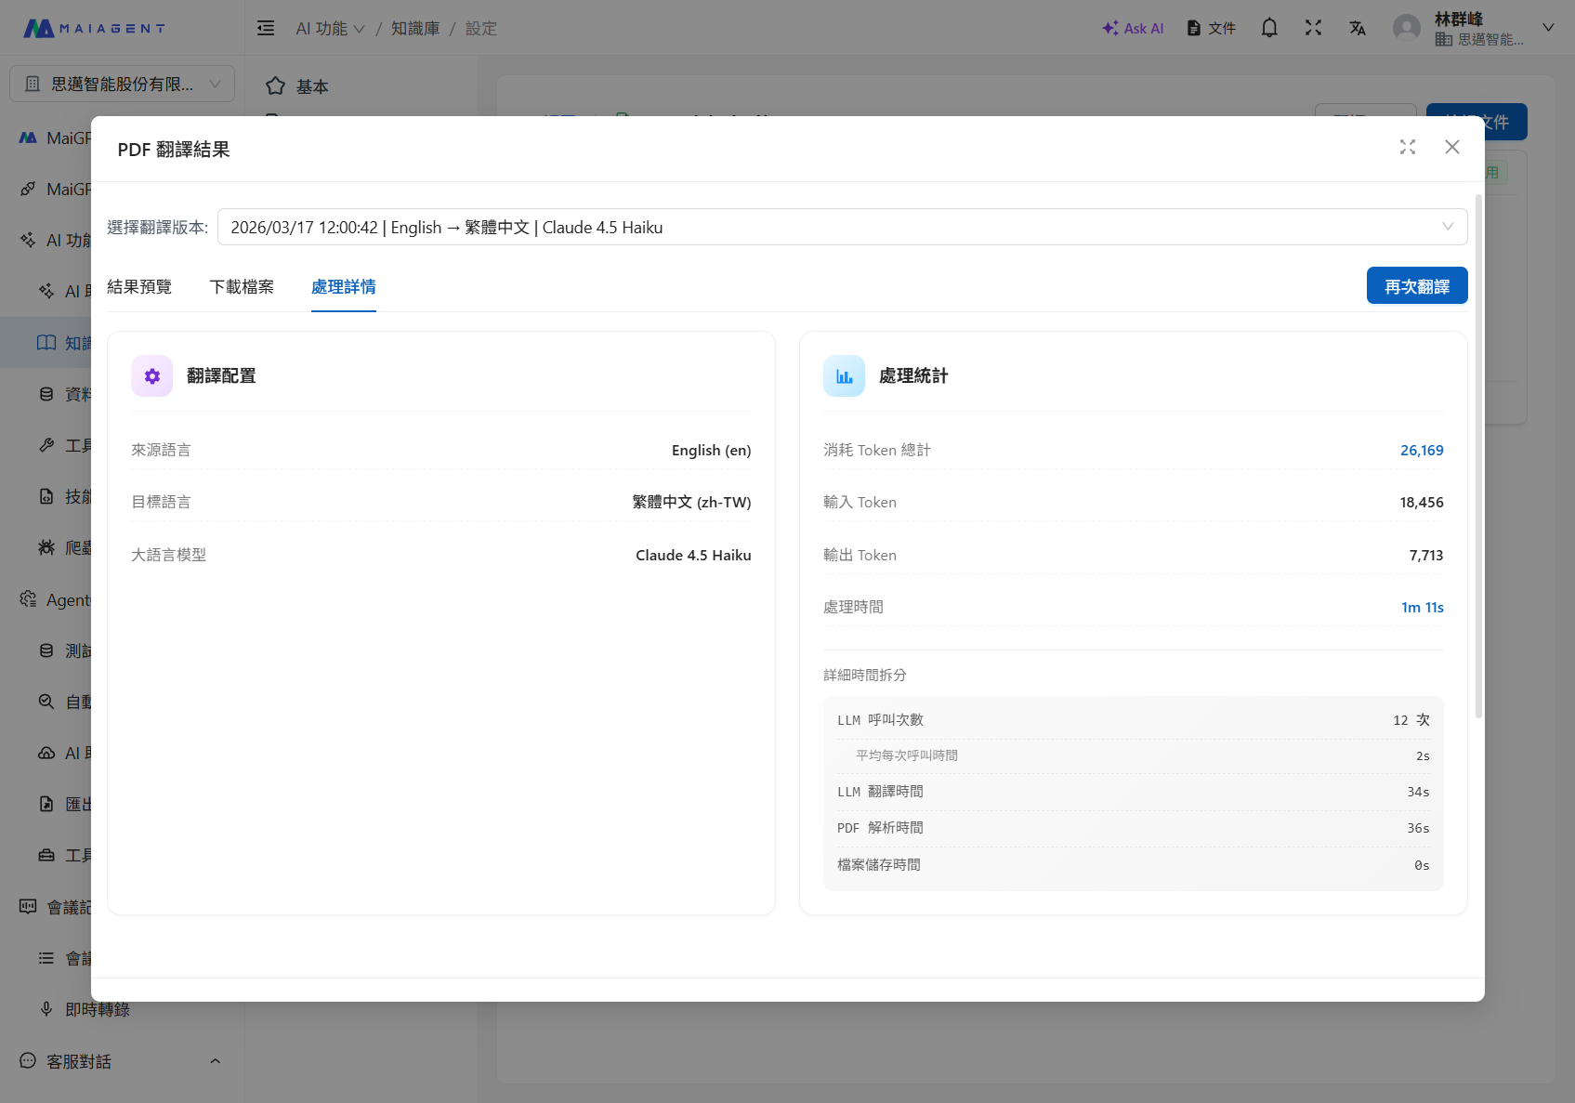Screen dimensions: 1575x1103
Task: Open the translation version dropdown
Action: (842, 227)
